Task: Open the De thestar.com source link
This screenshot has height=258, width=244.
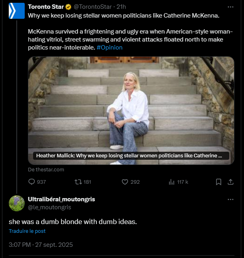Action: click(46, 169)
